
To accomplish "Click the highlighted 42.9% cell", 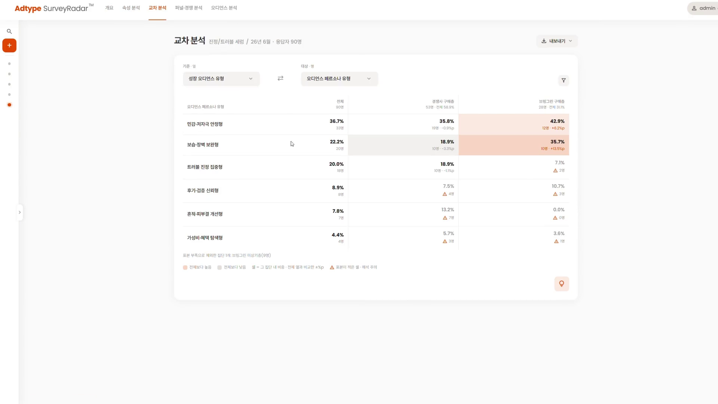I will coord(514,124).
